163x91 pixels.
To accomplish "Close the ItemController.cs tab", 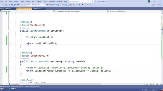I will tap(31, 9).
